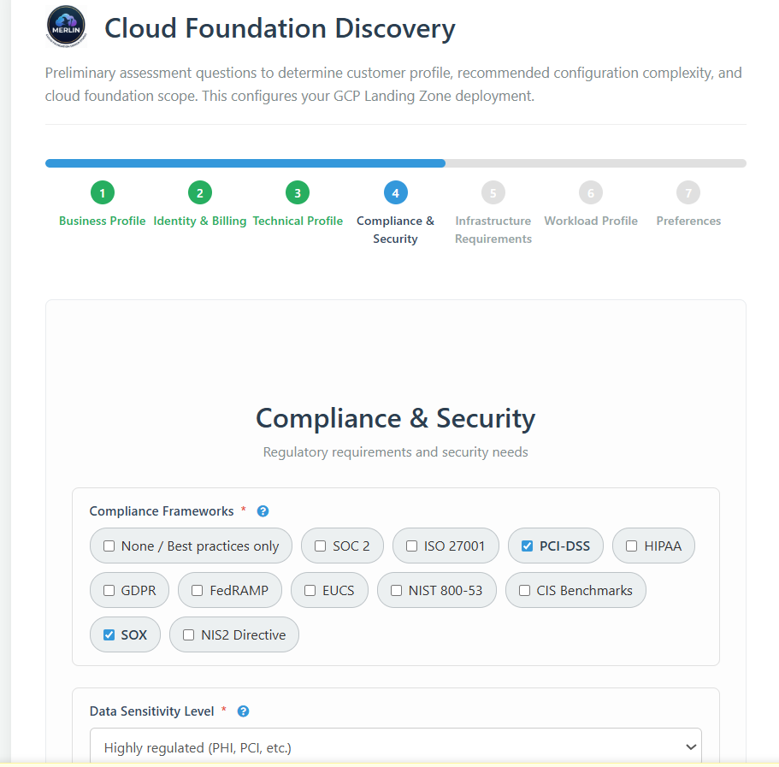The height and width of the screenshot is (767, 779).
Task: Click the blue progress bar
Action: (x=245, y=163)
